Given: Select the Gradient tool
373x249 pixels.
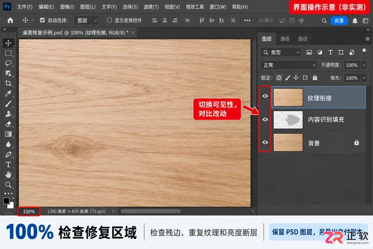Looking at the screenshot, I should [8, 134].
